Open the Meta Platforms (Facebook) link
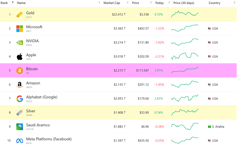The height and width of the screenshot is (147, 239). coord(49,139)
